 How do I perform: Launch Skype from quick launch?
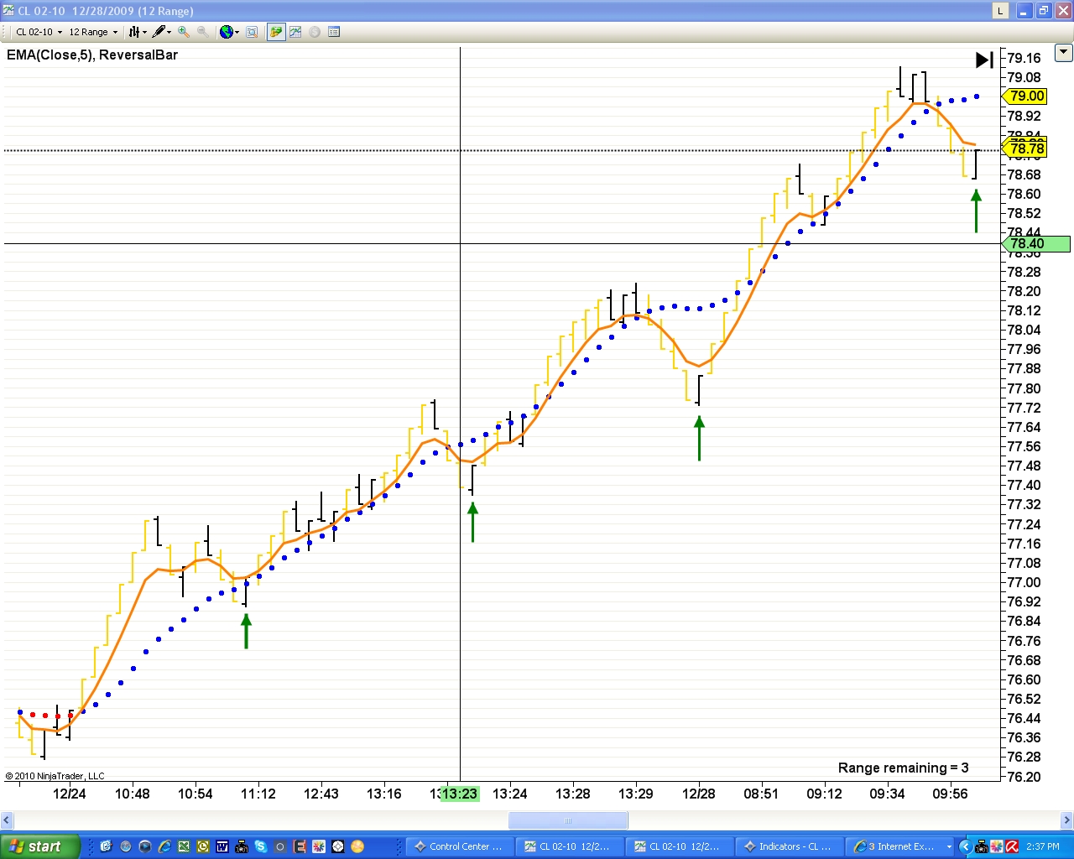pyautogui.click(x=261, y=846)
